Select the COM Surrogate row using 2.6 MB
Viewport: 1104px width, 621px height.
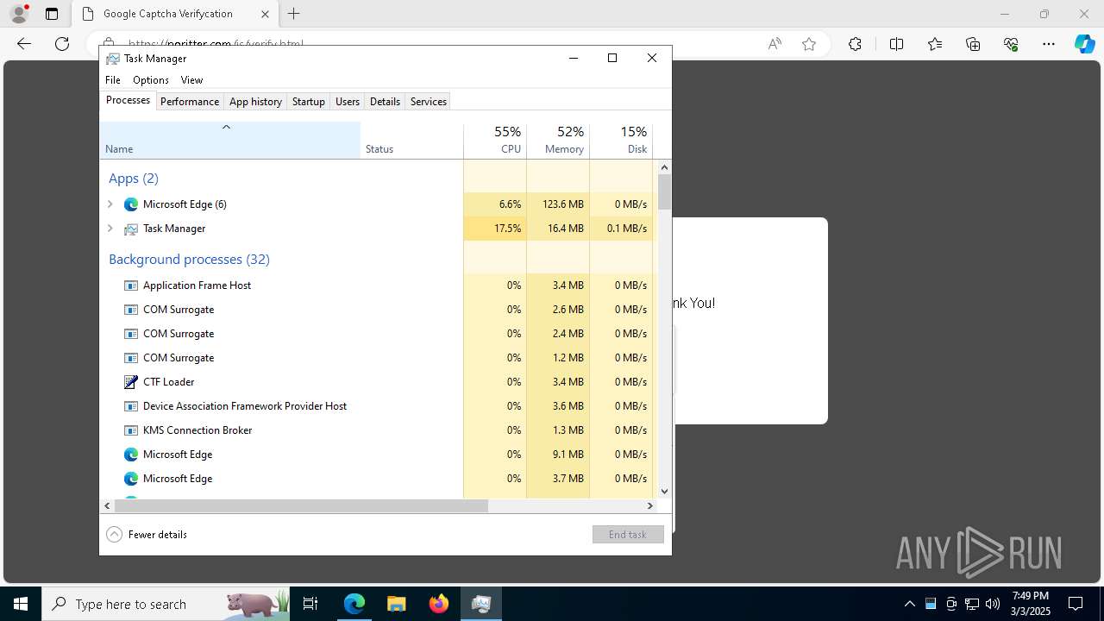[376, 310]
